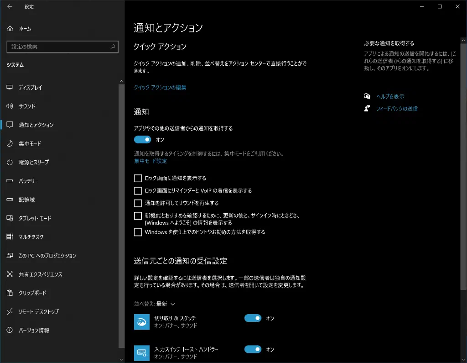This screenshot has width=467, height=363.
Task: Turn off the main notifications toggle under 通知
Action: [x=142, y=140]
